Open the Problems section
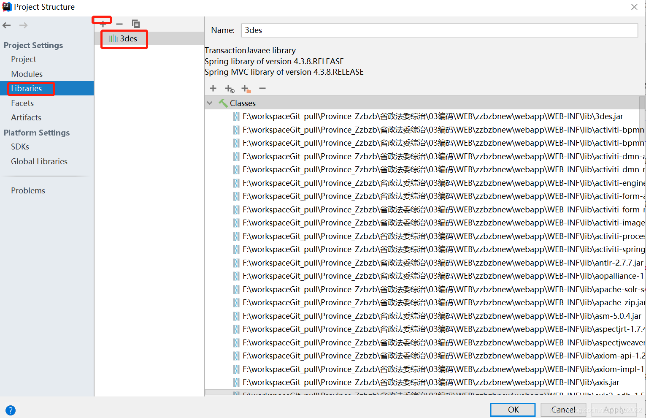 pyautogui.click(x=28, y=190)
